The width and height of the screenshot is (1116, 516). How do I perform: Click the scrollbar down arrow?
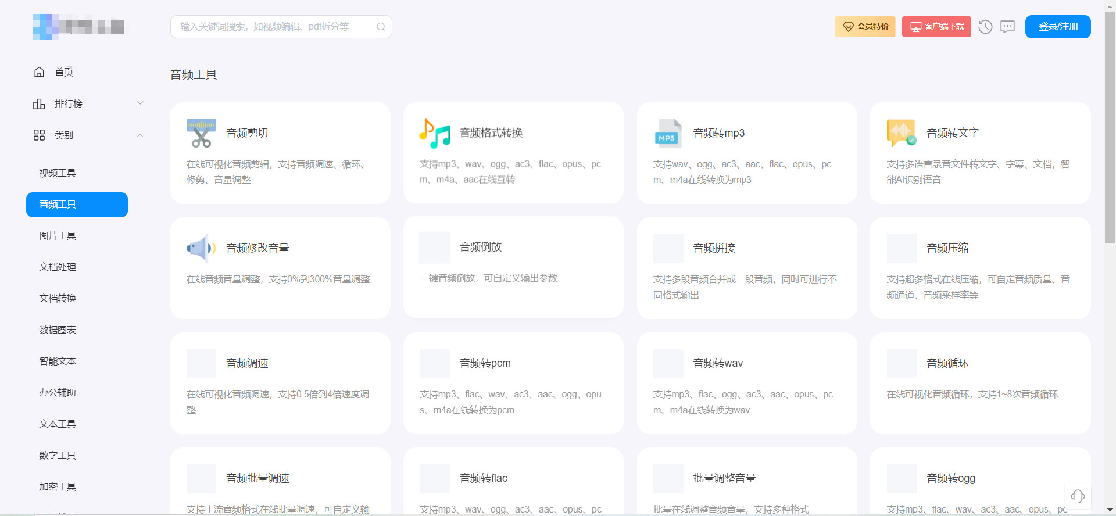[1110, 511]
